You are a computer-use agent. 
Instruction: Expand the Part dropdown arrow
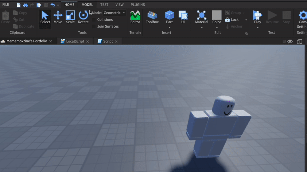pyautogui.click(x=169, y=28)
